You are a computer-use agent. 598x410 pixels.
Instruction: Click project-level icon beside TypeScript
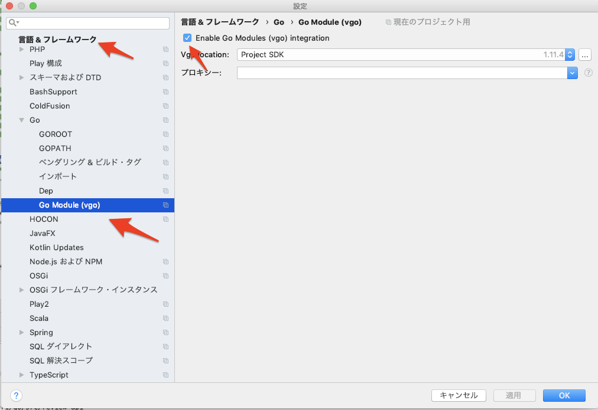click(x=165, y=375)
